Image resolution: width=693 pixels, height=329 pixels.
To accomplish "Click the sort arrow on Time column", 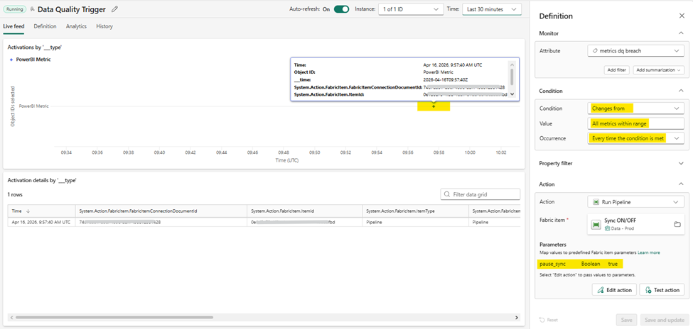I will (x=28, y=211).
